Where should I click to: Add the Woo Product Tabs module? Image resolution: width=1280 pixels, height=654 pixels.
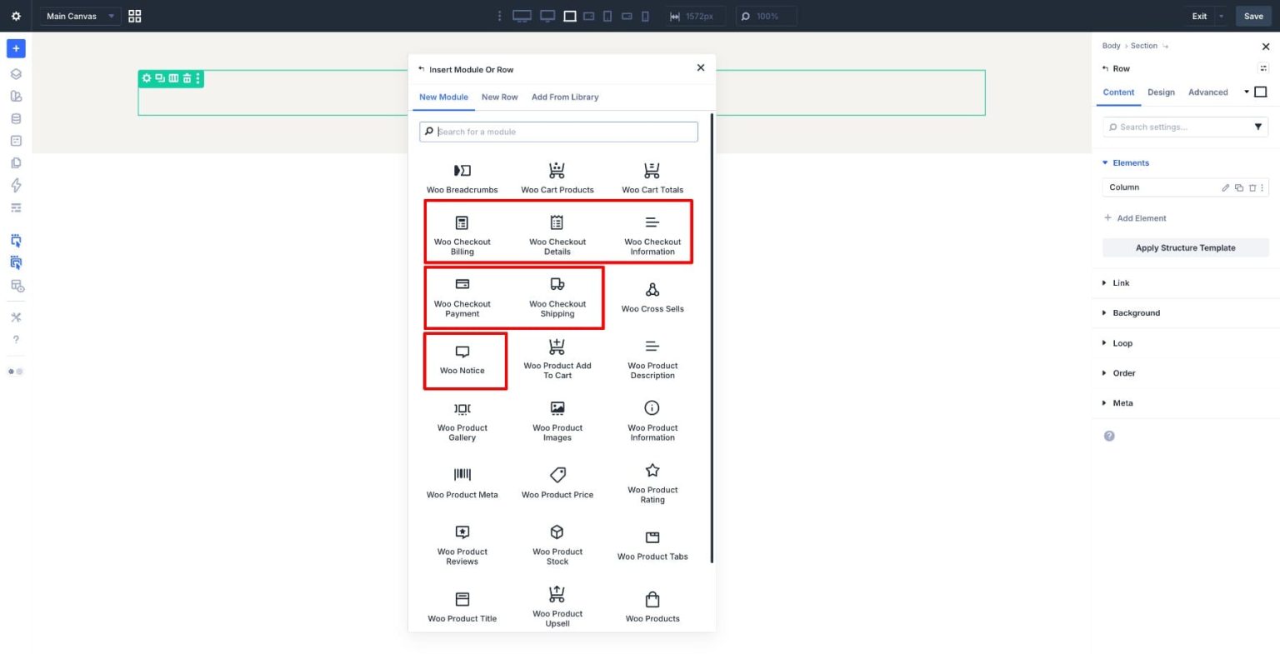point(652,546)
